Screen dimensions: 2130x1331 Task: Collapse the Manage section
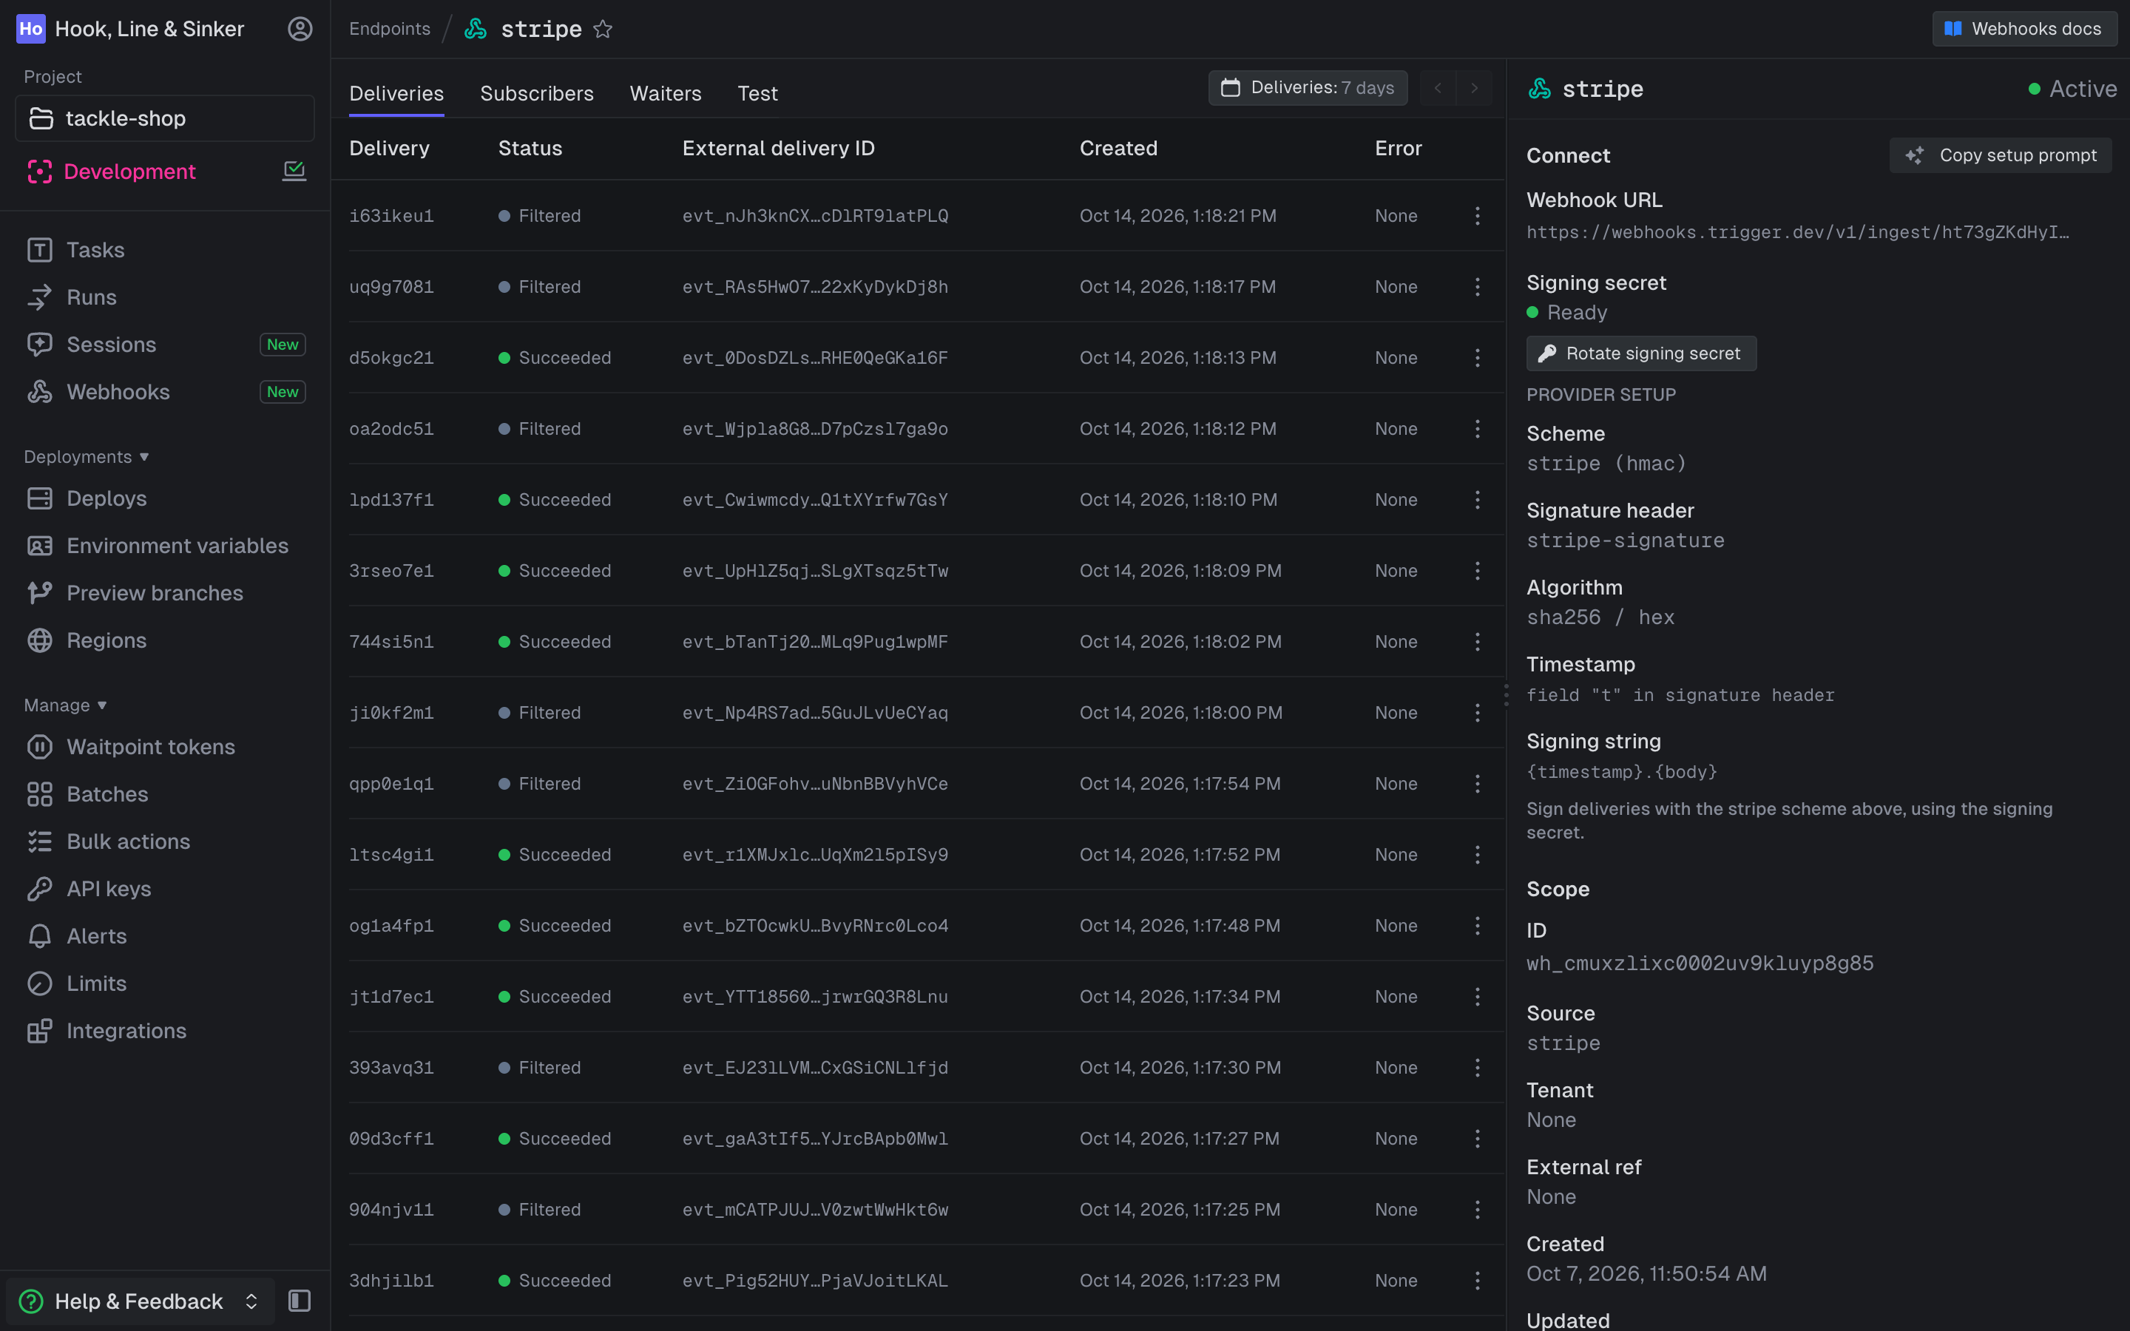click(65, 705)
